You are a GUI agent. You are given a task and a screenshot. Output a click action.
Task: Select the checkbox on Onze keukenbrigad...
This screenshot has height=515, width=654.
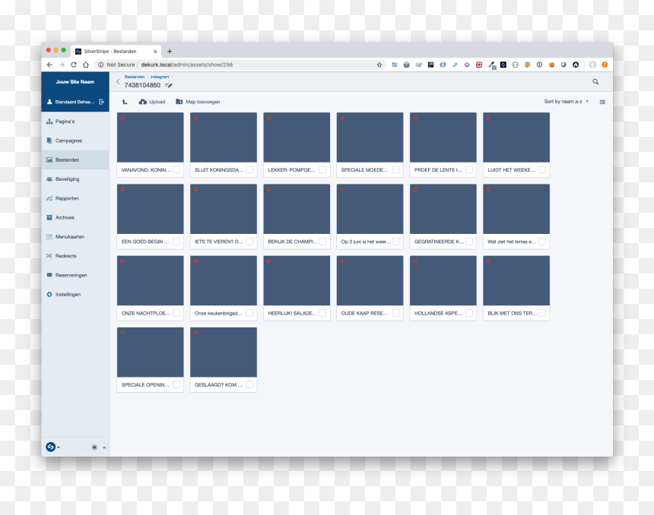[x=249, y=313]
